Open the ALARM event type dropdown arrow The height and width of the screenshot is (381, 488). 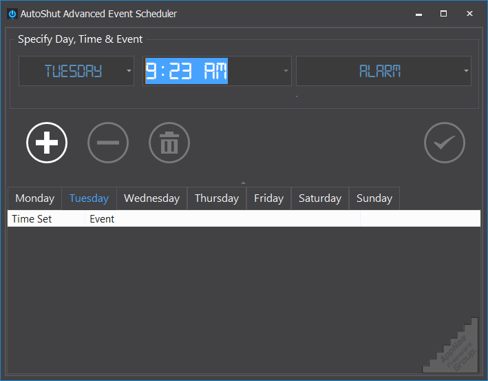point(466,71)
